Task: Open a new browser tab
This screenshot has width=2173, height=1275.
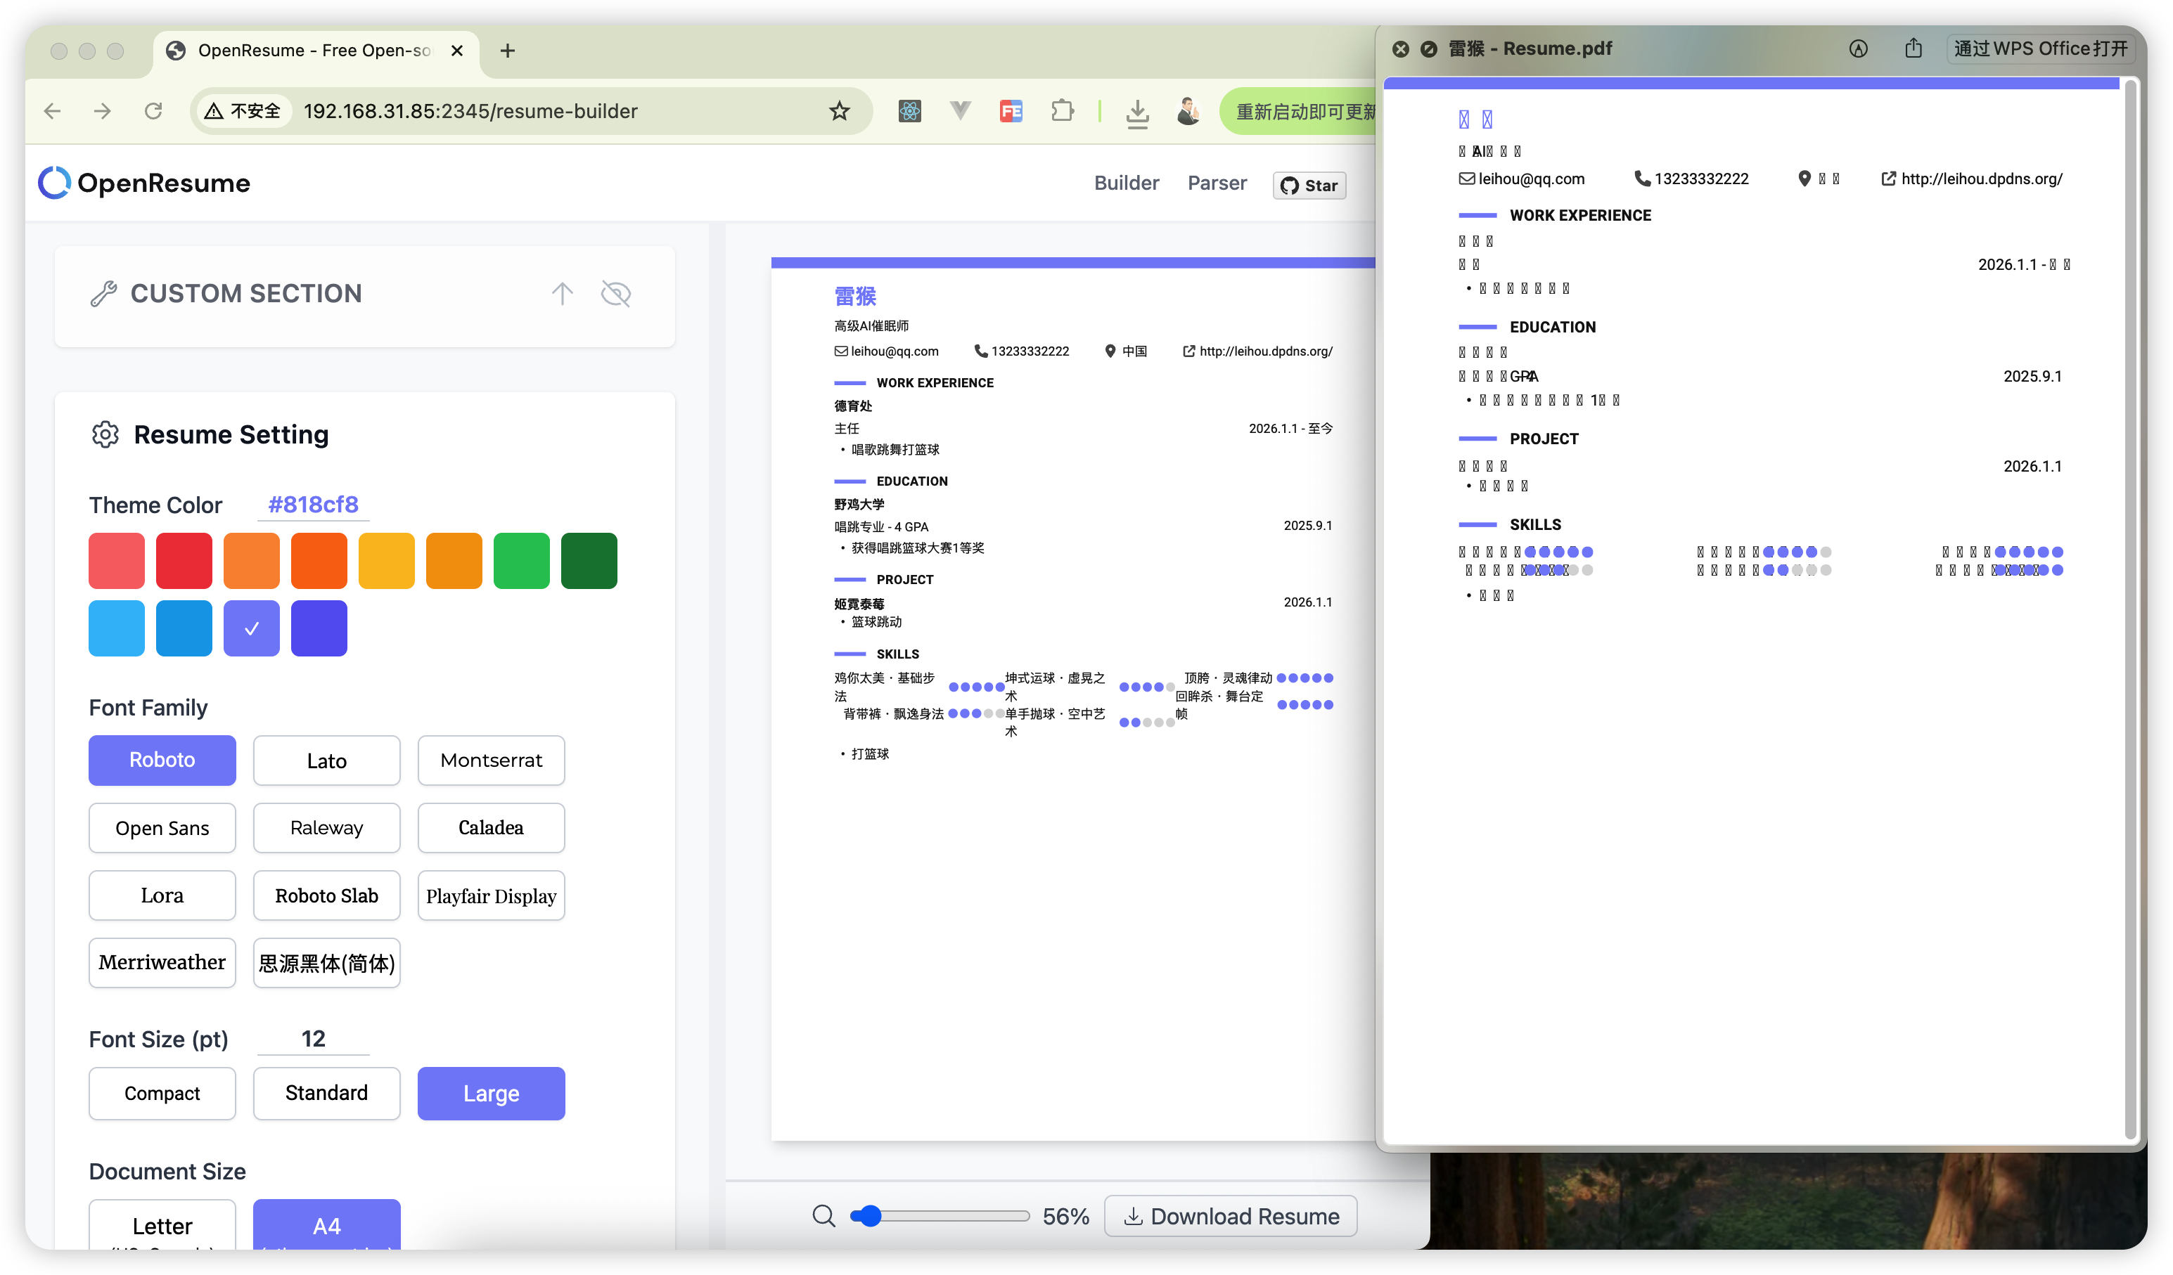Action: coord(508,51)
